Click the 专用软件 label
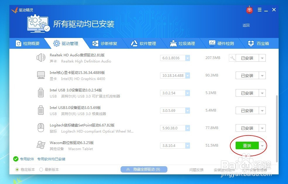The image size is (288, 184). [x=27, y=159]
